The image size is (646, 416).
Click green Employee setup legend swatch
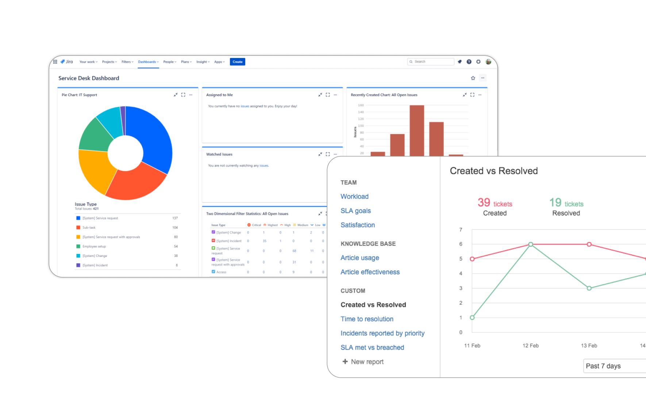click(x=78, y=247)
